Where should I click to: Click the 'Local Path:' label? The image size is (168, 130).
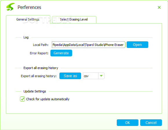point(41,45)
